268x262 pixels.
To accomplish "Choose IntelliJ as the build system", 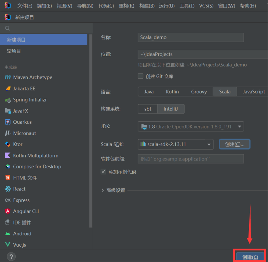I will [171, 109].
